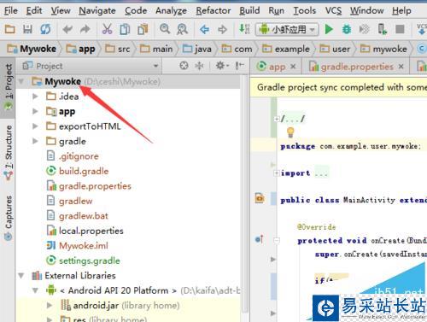Click the green Run button

coord(329,29)
